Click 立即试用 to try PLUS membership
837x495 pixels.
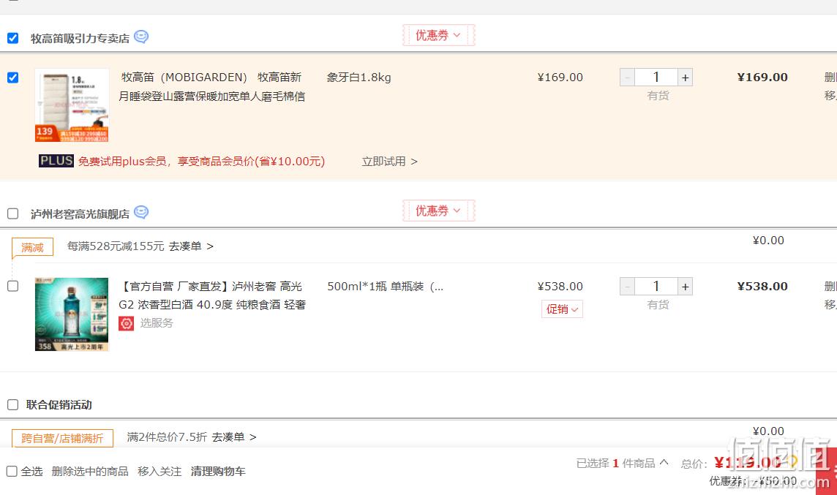coord(390,161)
